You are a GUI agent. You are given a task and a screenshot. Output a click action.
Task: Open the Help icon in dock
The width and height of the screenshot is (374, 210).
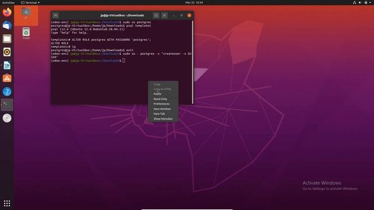tap(7, 92)
